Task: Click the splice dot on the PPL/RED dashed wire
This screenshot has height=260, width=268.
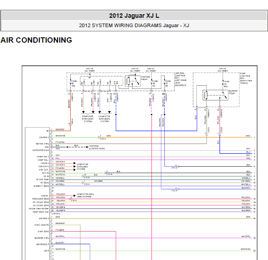Action: coord(152,115)
